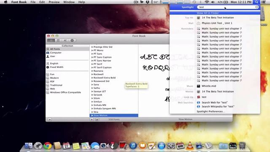Image resolution: width=270 pixels, height=152 pixels.
Task: Toggle disable font checkbox button
Action: click(97, 119)
